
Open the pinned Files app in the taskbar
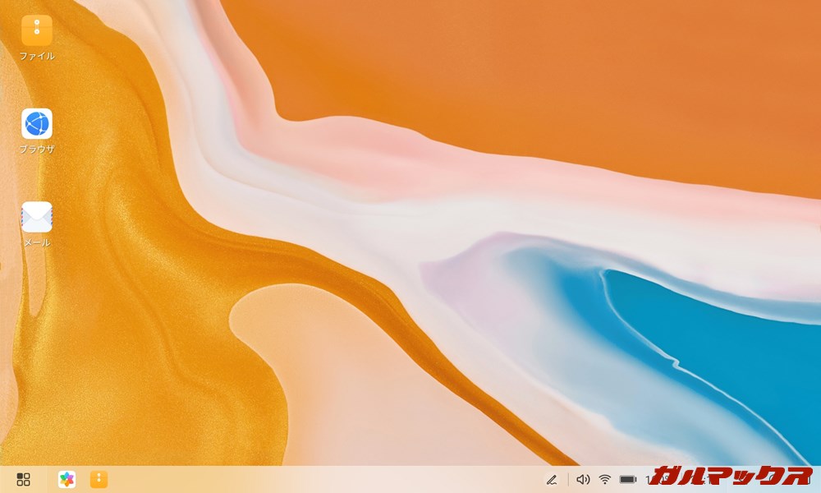tap(97, 478)
